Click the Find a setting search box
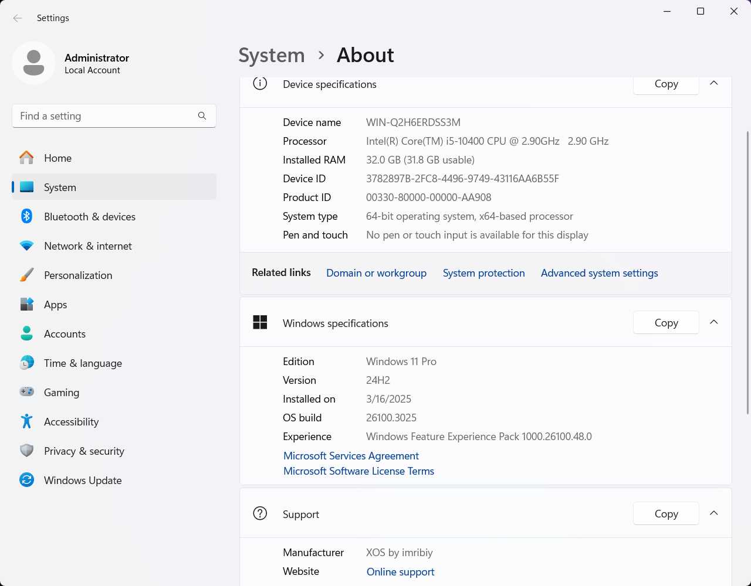 [x=114, y=116]
